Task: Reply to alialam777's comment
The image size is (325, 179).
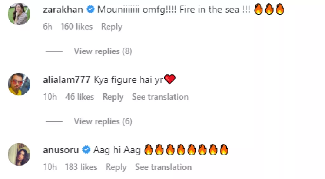Action: pyautogui.click(x=113, y=97)
